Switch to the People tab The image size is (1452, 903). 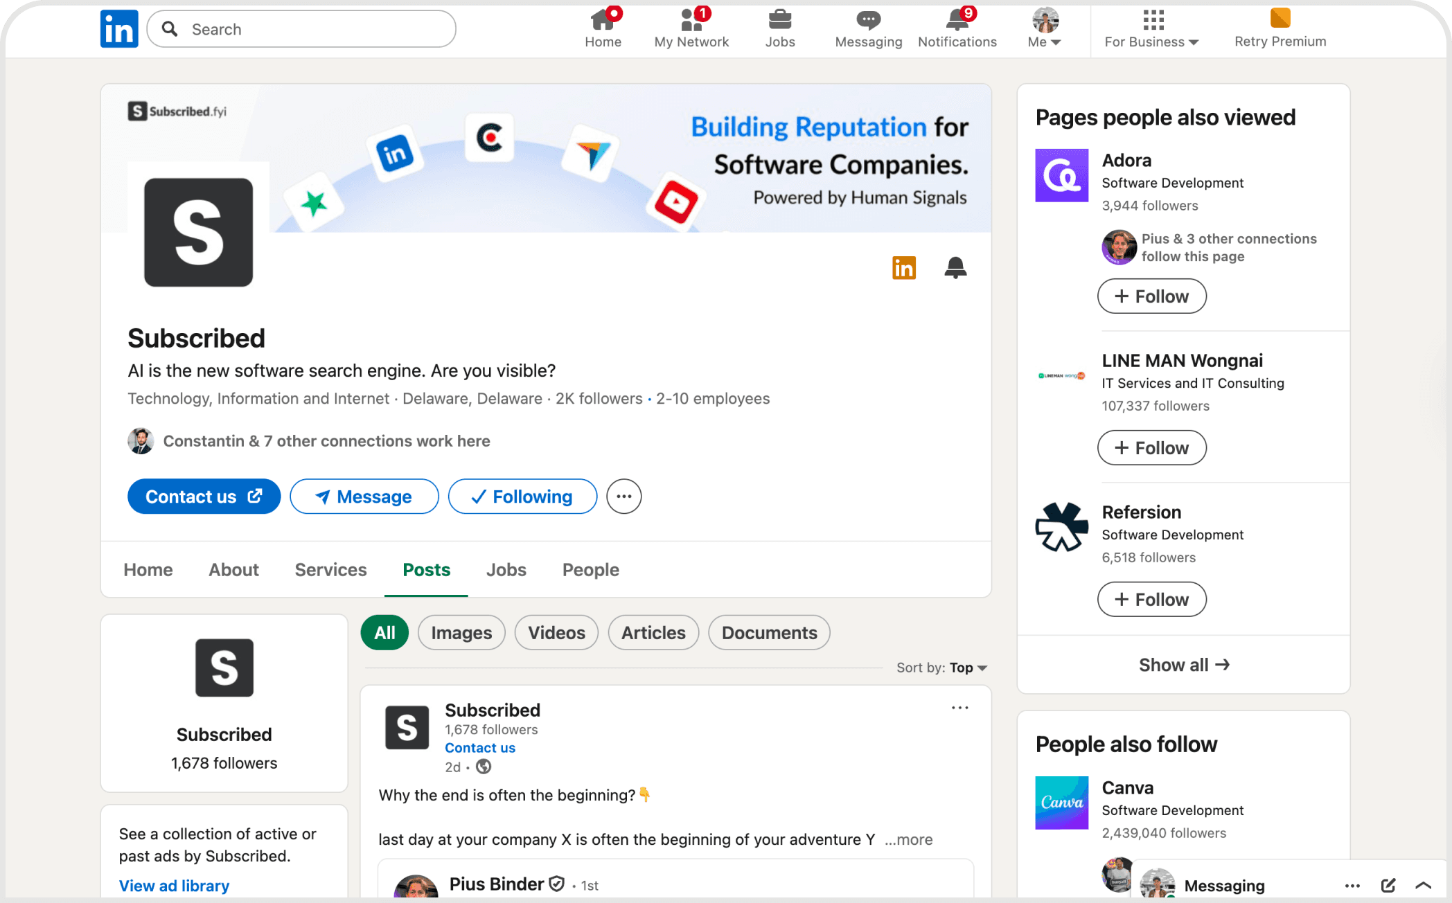tap(590, 569)
